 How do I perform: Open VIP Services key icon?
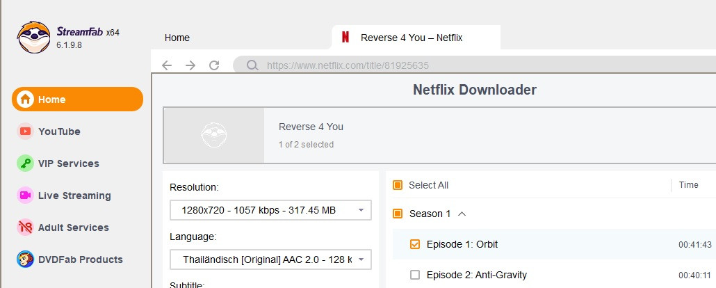click(25, 163)
